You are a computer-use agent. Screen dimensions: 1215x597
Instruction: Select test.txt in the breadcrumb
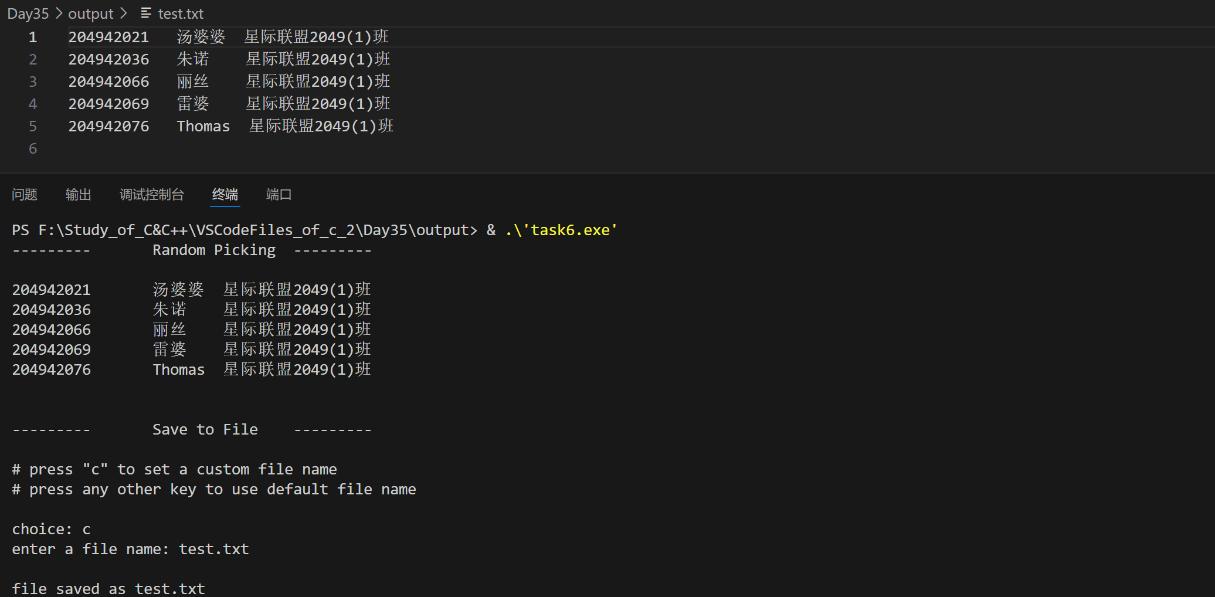(x=181, y=13)
